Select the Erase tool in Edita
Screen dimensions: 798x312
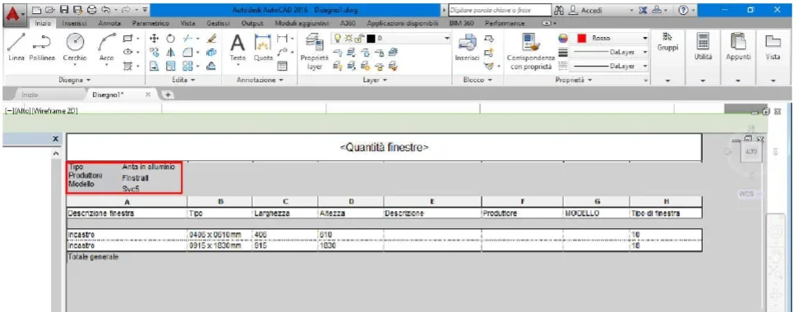[x=212, y=39]
